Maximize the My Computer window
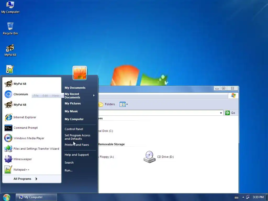 224,88
